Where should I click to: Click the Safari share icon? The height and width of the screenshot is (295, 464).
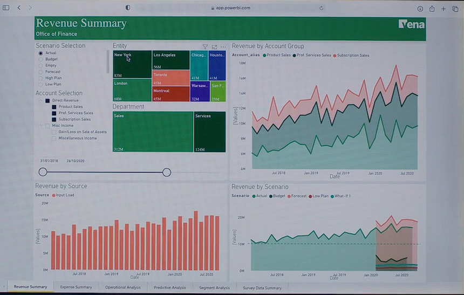click(432, 8)
